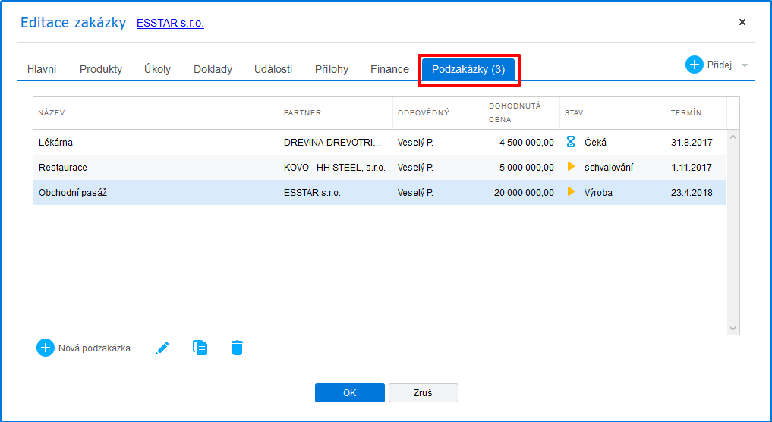Click Veselý P. in the Obchodní pasáž row

point(415,193)
